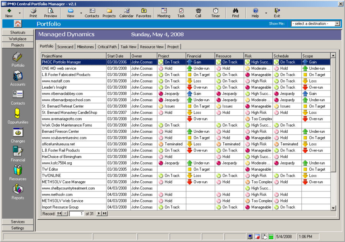Switch to the Critical Path tab
The image size is (345, 242).
click(x=107, y=47)
